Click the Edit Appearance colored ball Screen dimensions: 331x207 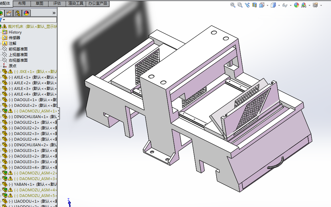point(297,5)
